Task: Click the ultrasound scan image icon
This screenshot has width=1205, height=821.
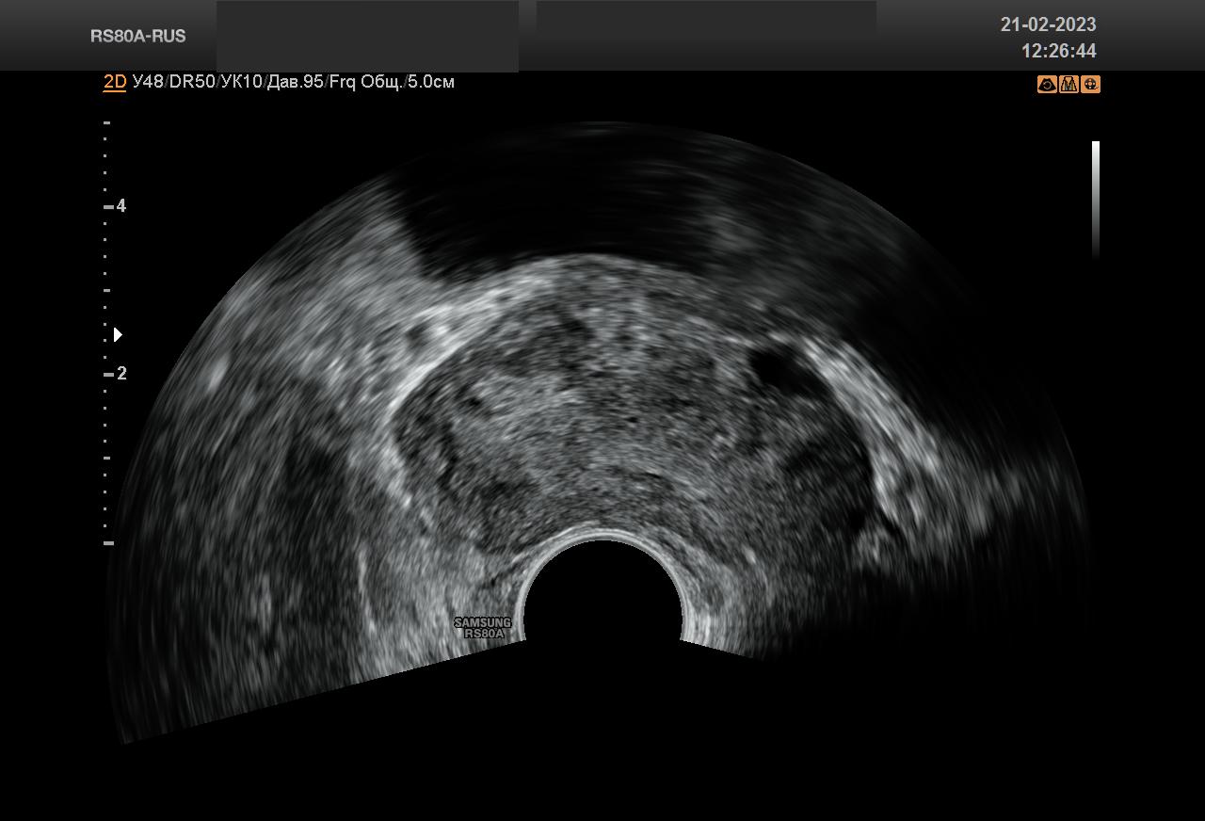Action: [x=1047, y=85]
